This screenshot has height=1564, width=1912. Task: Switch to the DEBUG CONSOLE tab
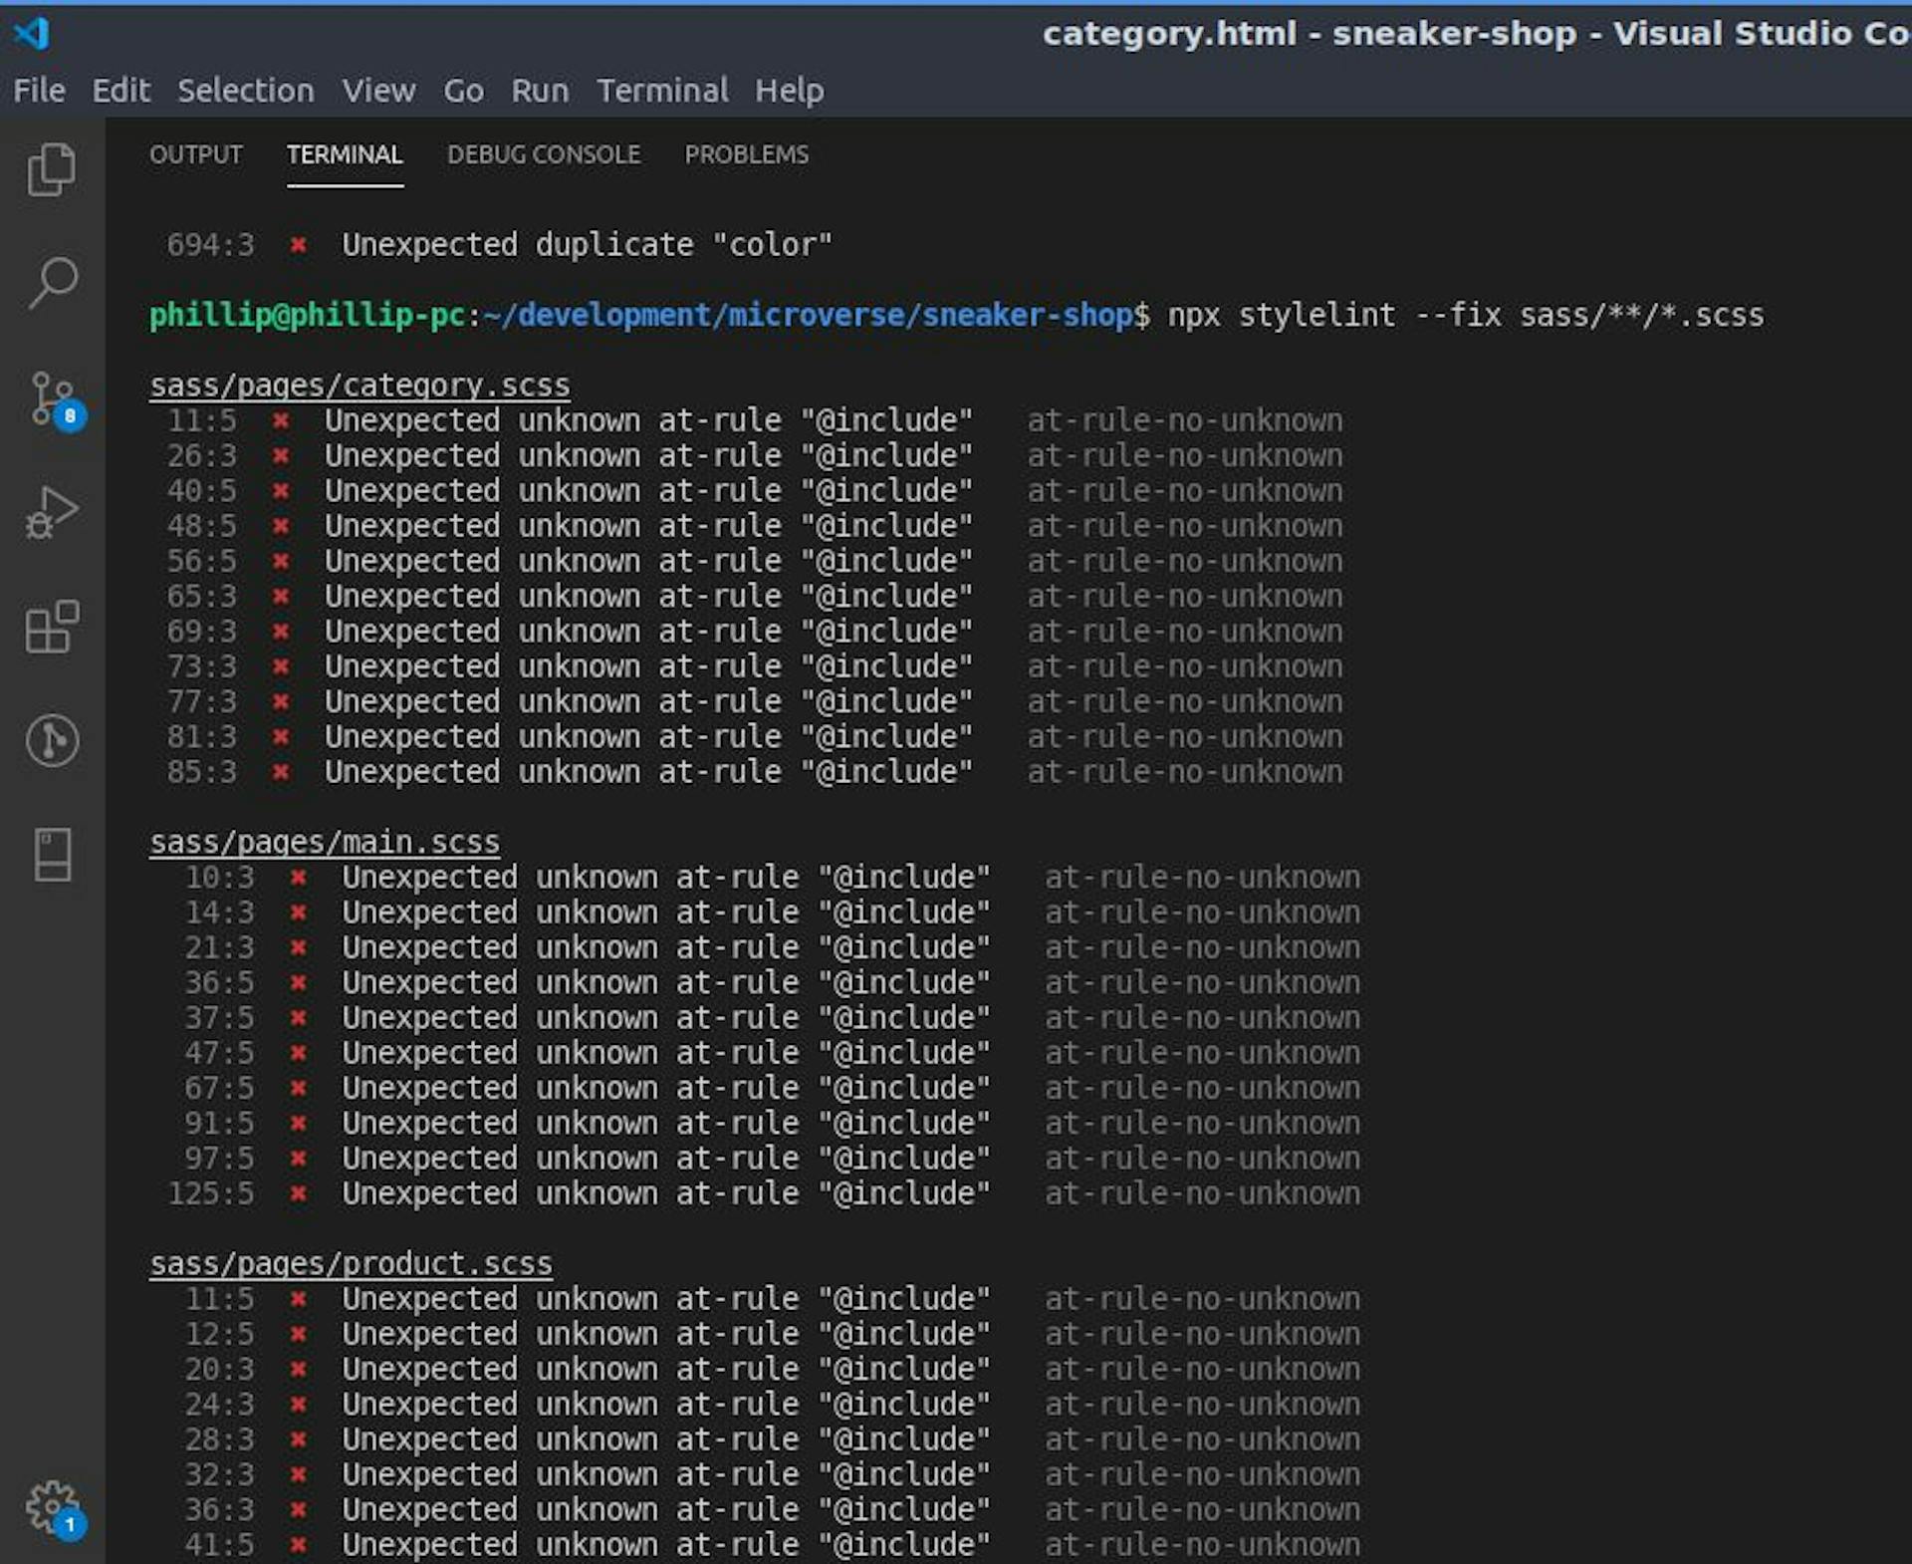544,154
